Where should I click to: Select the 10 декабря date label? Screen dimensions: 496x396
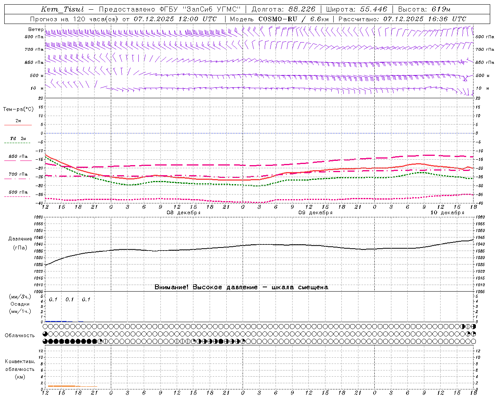447,213
